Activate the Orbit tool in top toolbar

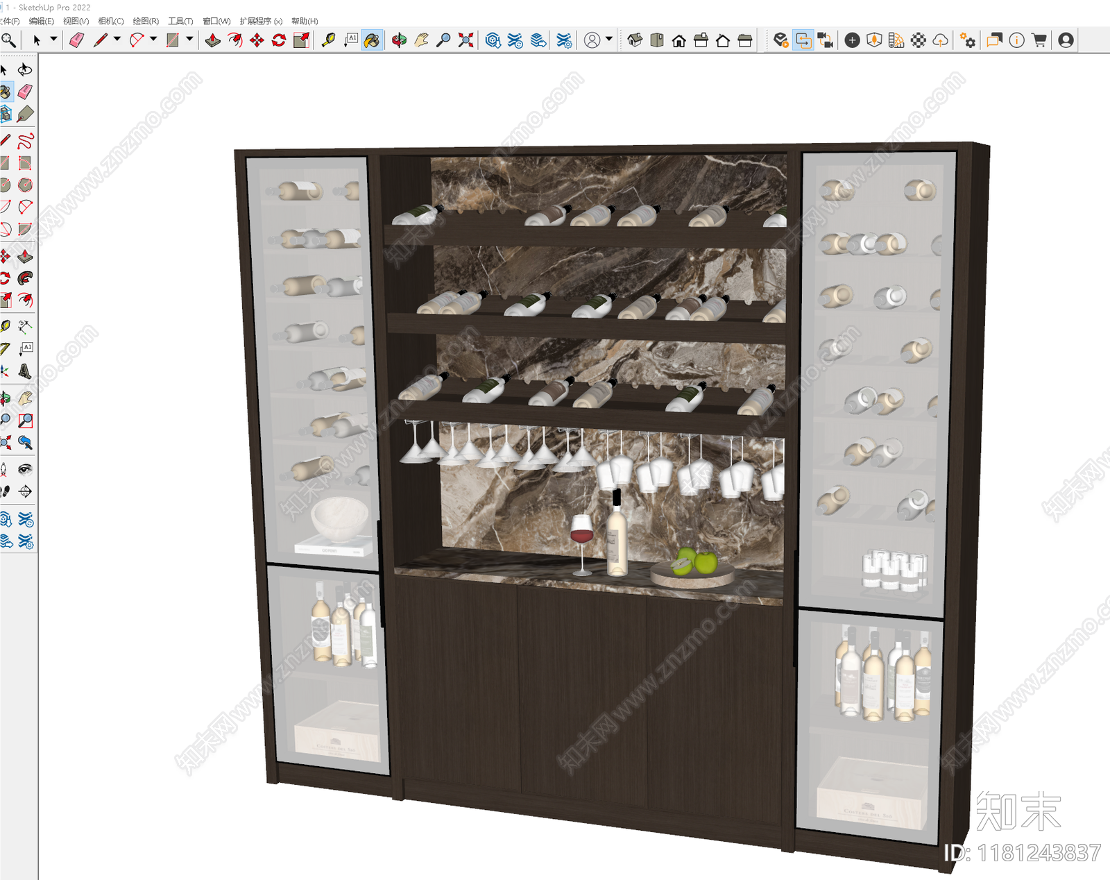coord(400,40)
